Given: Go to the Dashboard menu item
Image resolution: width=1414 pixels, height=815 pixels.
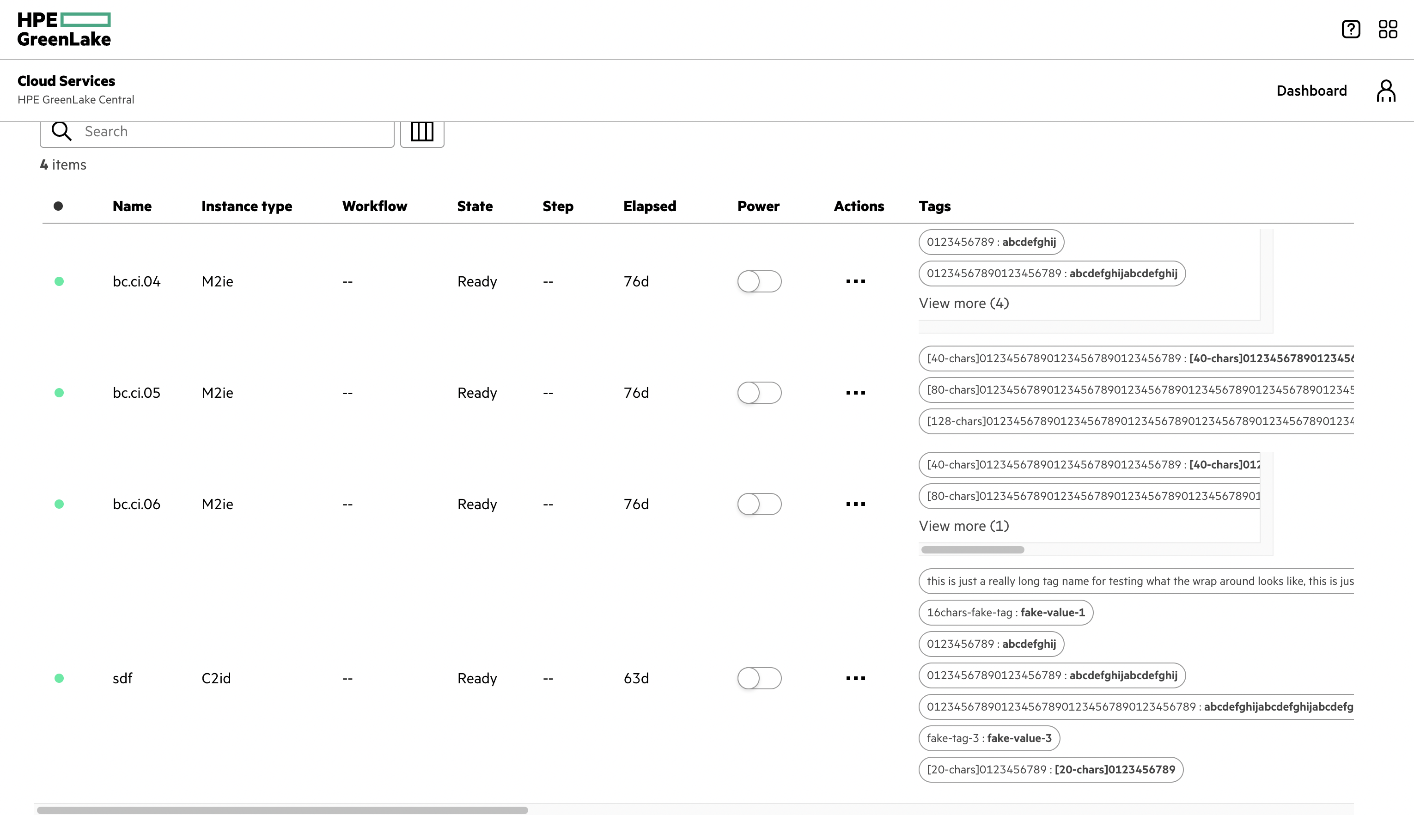Looking at the screenshot, I should (x=1311, y=90).
